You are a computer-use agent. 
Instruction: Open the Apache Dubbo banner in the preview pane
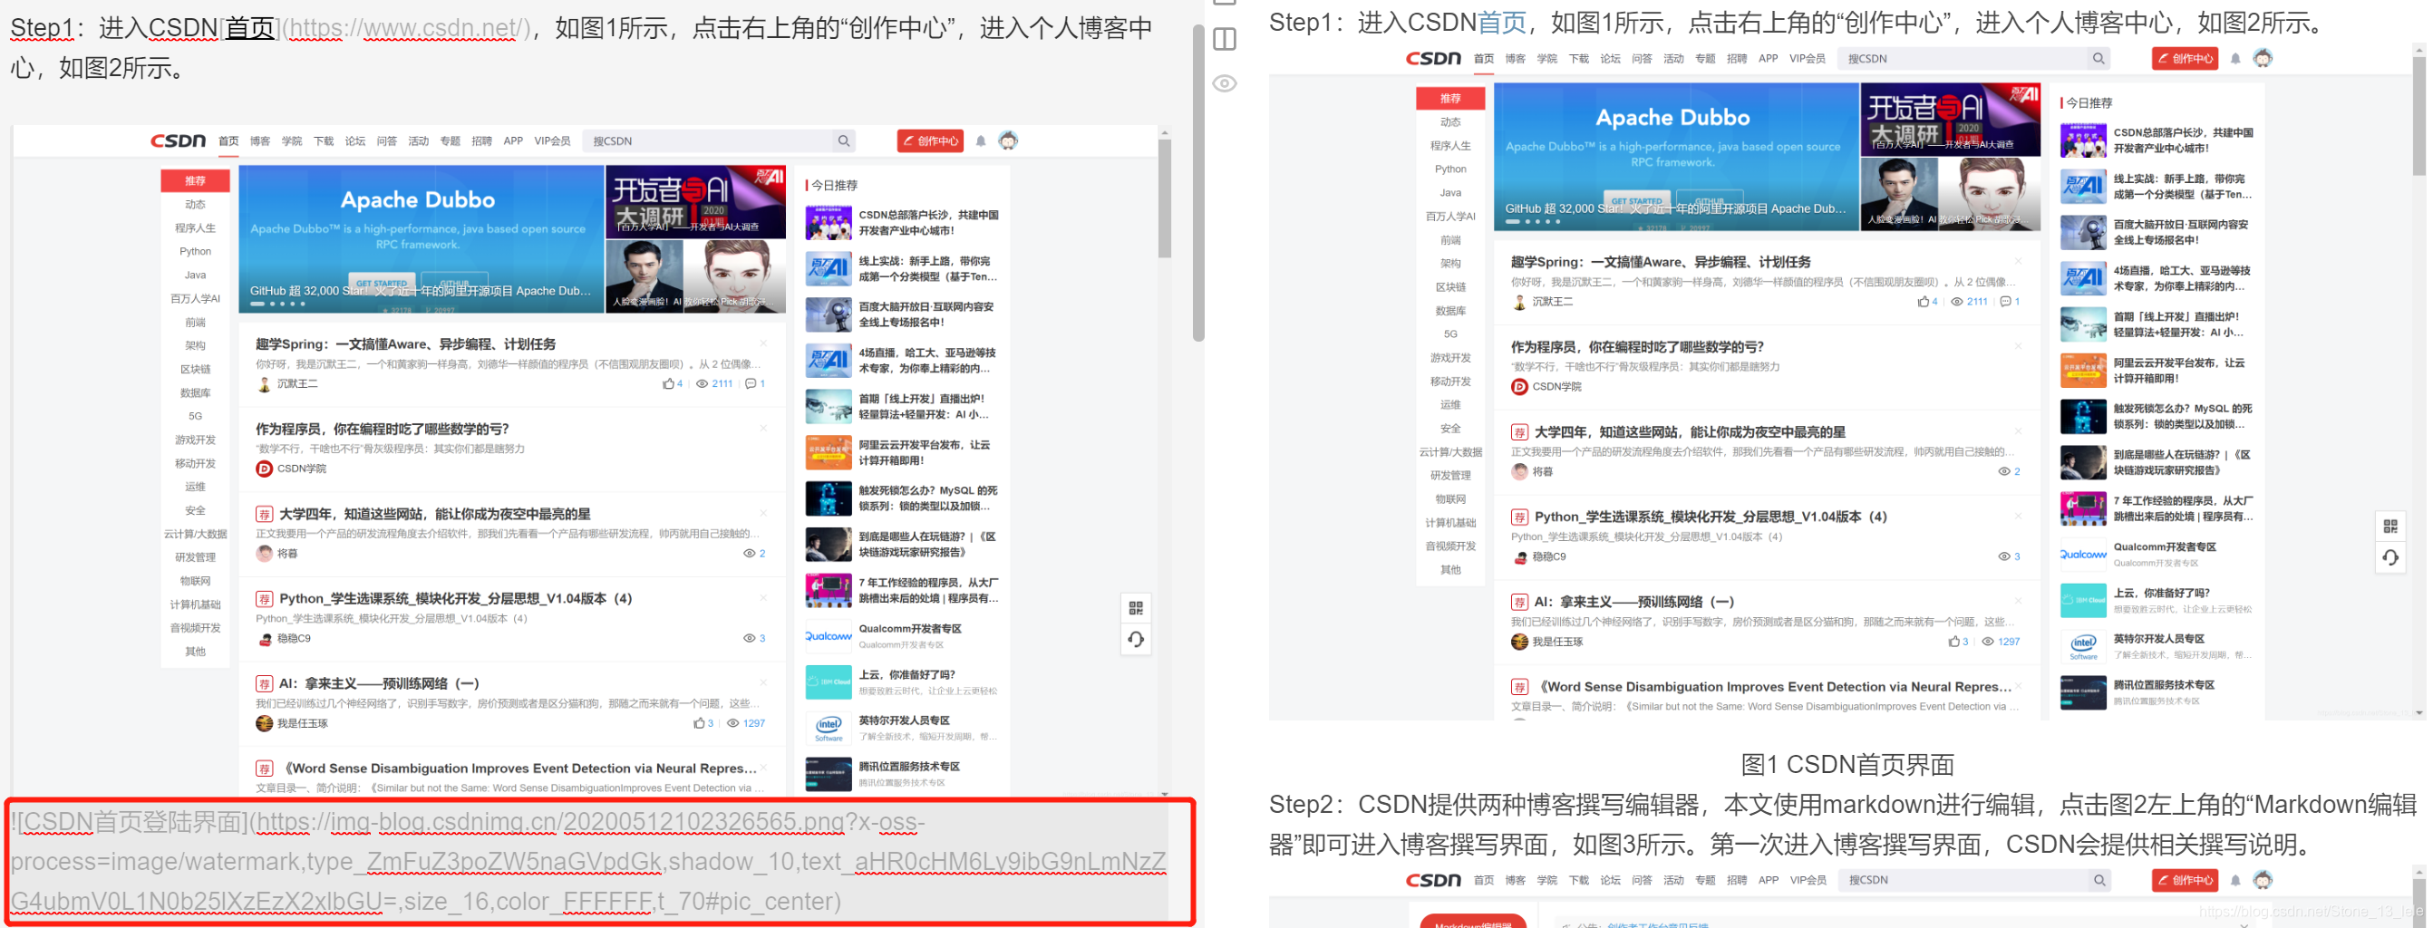[x=1675, y=156]
